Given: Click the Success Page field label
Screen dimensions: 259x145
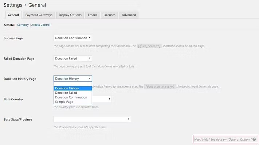Looking at the screenshot, I should (13, 38).
